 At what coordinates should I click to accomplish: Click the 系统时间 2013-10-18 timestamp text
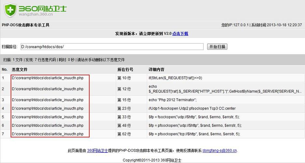pos(277,25)
